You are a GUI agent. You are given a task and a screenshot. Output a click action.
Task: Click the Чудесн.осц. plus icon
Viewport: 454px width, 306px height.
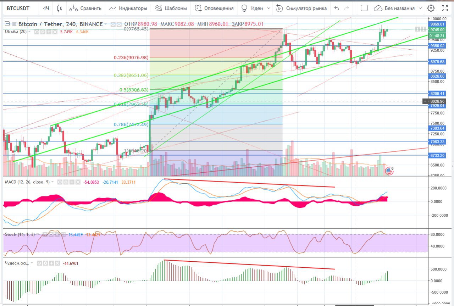(51, 263)
